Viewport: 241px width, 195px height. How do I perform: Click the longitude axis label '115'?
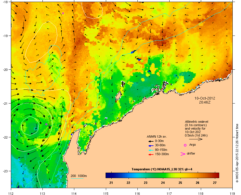click(x=106, y=194)
